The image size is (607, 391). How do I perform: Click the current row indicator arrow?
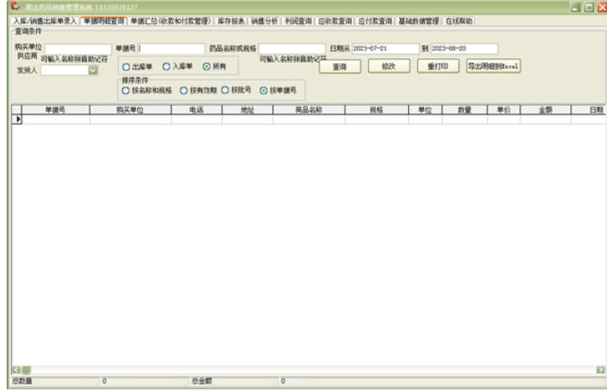tap(17, 119)
